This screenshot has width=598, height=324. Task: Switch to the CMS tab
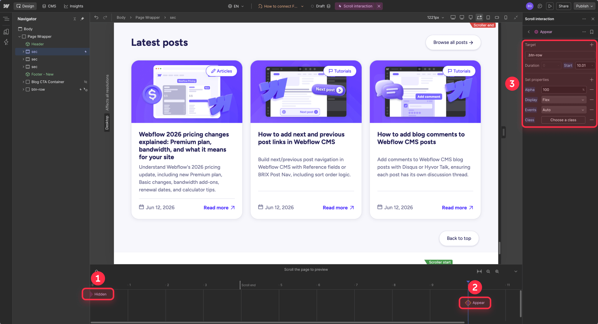click(49, 6)
